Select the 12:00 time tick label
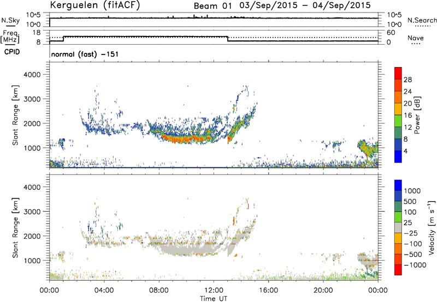Image resolution: width=437 pixels, height=302 pixels. (x=214, y=291)
